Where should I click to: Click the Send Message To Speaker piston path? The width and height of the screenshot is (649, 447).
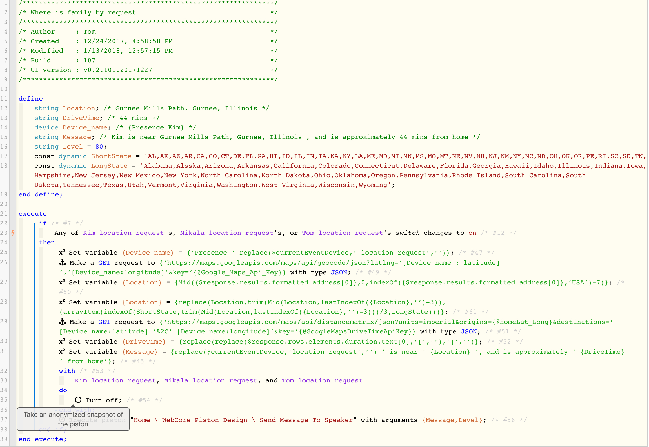coord(243,420)
